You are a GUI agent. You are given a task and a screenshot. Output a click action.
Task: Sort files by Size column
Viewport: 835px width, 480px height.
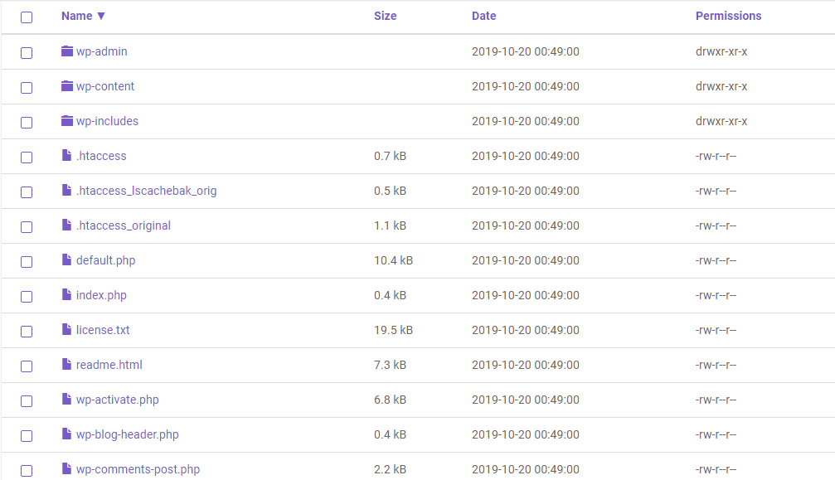coord(385,16)
